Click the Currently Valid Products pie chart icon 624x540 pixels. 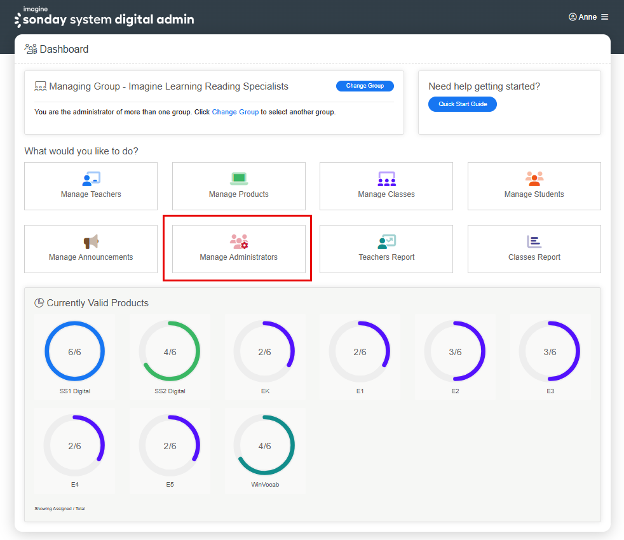pos(39,303)
